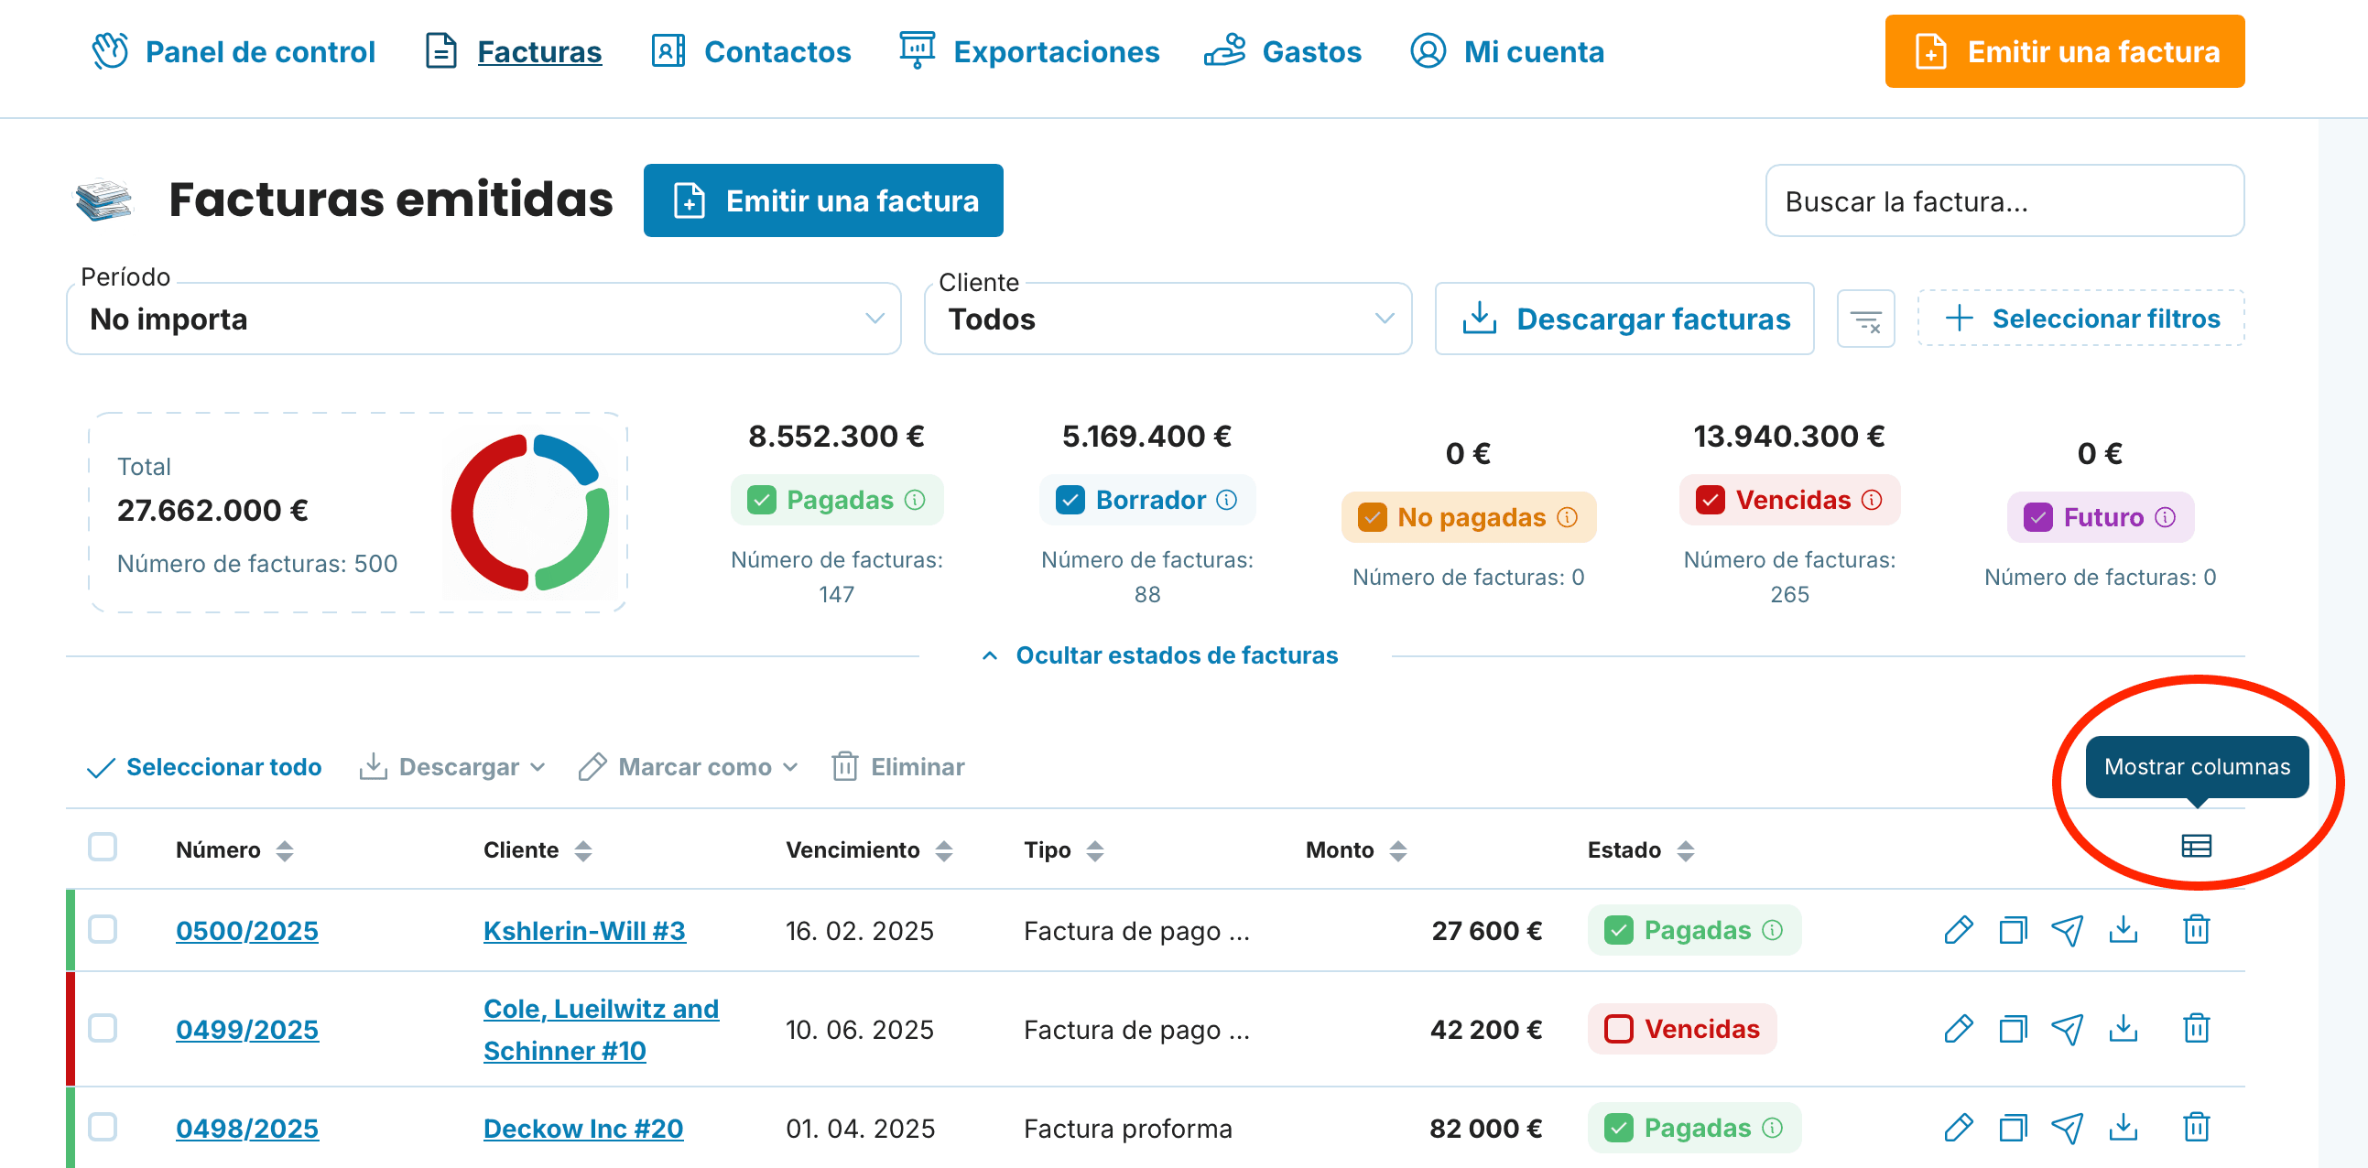The height and width of the screenshot is (1168, 2368).
Task: Open info icon next to Vencidas summary
Action: [x=1872, y=500]
